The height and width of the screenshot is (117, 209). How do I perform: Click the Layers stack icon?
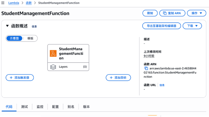(53, 67)
